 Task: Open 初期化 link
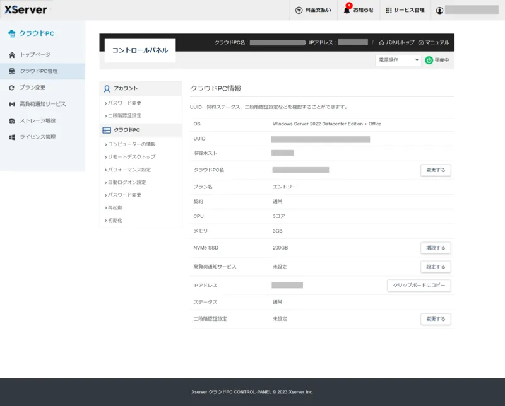tap(114, 221)
